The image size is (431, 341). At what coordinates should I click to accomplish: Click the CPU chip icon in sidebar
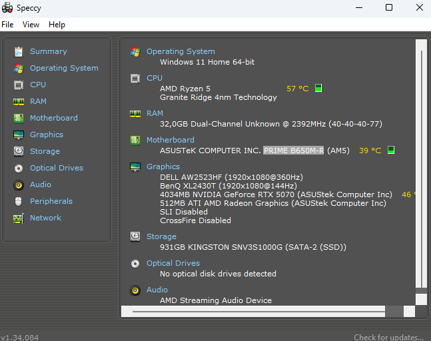point(19,85)
